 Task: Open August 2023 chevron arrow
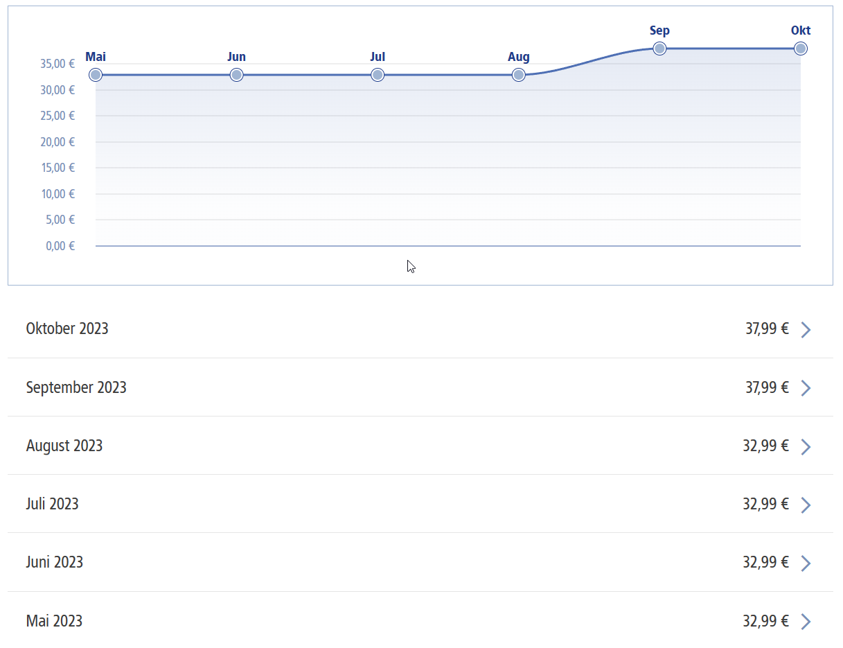(x=806, y=446)
